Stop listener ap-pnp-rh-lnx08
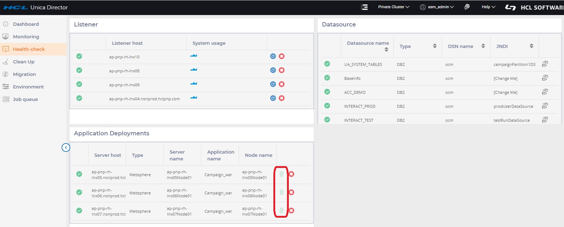564x227 pixels. point(282,70)
